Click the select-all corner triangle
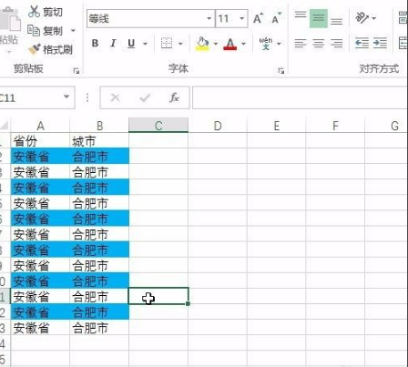Screen dimensions: 408x367 [5, 125]
